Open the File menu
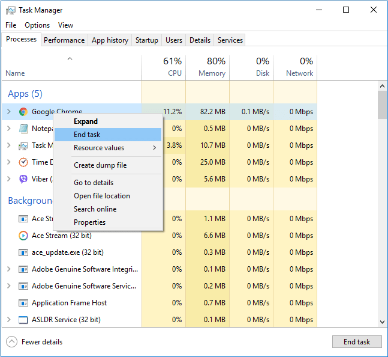The height and width of the screenshot is (357, 388). coord(11,25)
